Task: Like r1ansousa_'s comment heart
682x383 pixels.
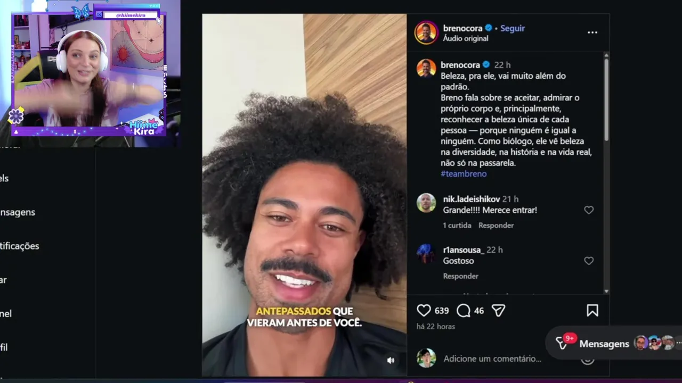Action: click(x=589, y=261)
